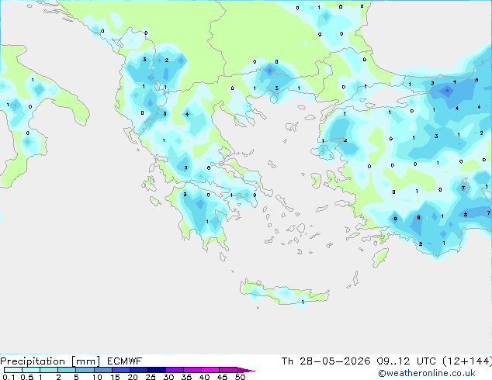Pick the magenta legend swatch between 40 and 45
492x380 pixels.
pyautogui.click(x=210, y=370)
